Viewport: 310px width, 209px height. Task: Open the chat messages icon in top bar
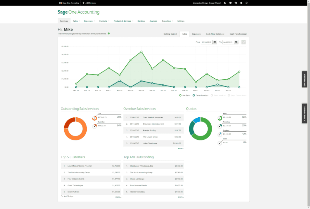point(230,3)
